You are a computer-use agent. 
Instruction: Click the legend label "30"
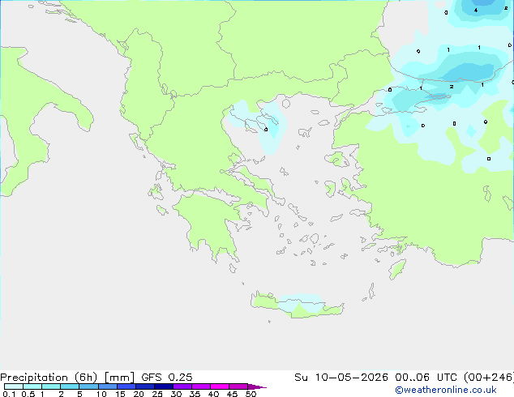point(176,394)
